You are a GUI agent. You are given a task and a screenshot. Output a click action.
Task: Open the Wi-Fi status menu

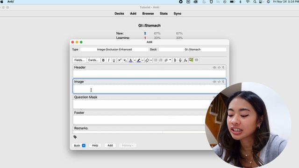(248, 2)
